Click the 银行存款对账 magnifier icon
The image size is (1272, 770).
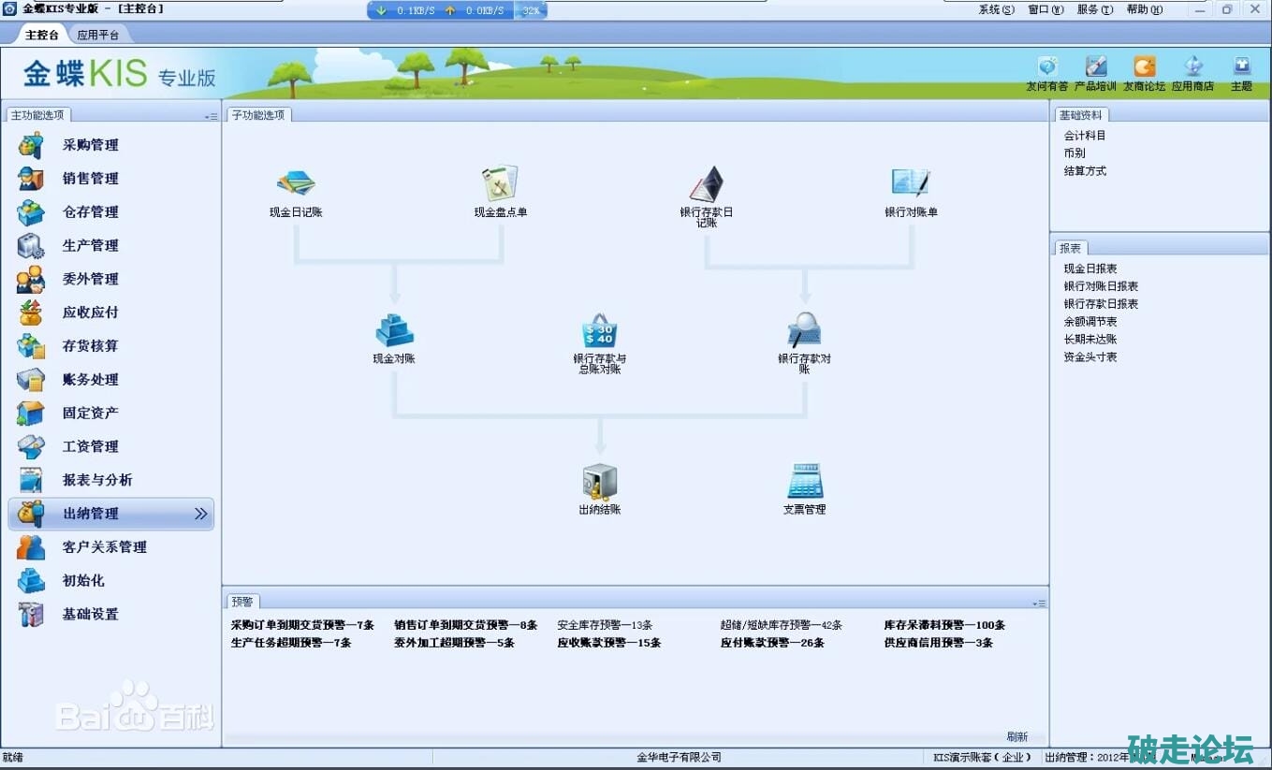pyautogui.click(x=804, y=330)
